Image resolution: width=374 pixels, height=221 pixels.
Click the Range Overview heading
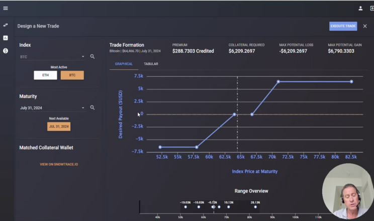click(251, 191)
